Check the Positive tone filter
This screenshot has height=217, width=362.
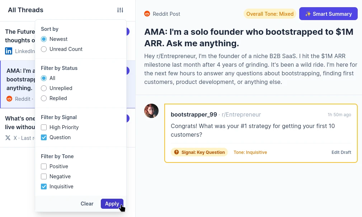[x=44, y=166]
